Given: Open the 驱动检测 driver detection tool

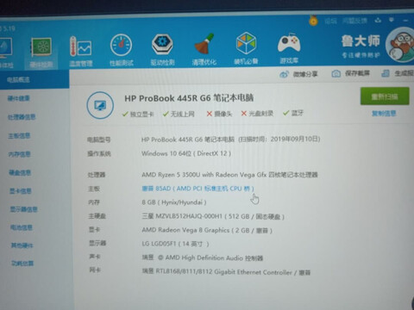Looking at the screenshot, I should click(x=162, y=50).
